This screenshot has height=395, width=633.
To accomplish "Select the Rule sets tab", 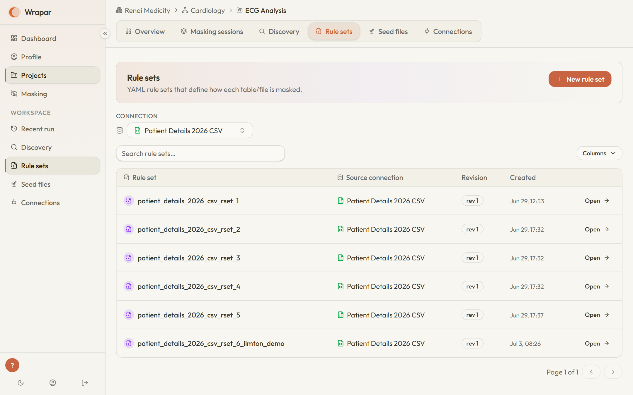I will point(334,31).
